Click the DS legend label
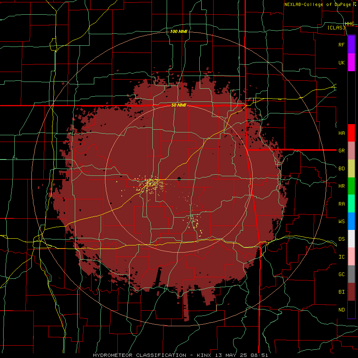Image resolution: width=358 pixels, height=358 pixels. (x=341, y=239)
